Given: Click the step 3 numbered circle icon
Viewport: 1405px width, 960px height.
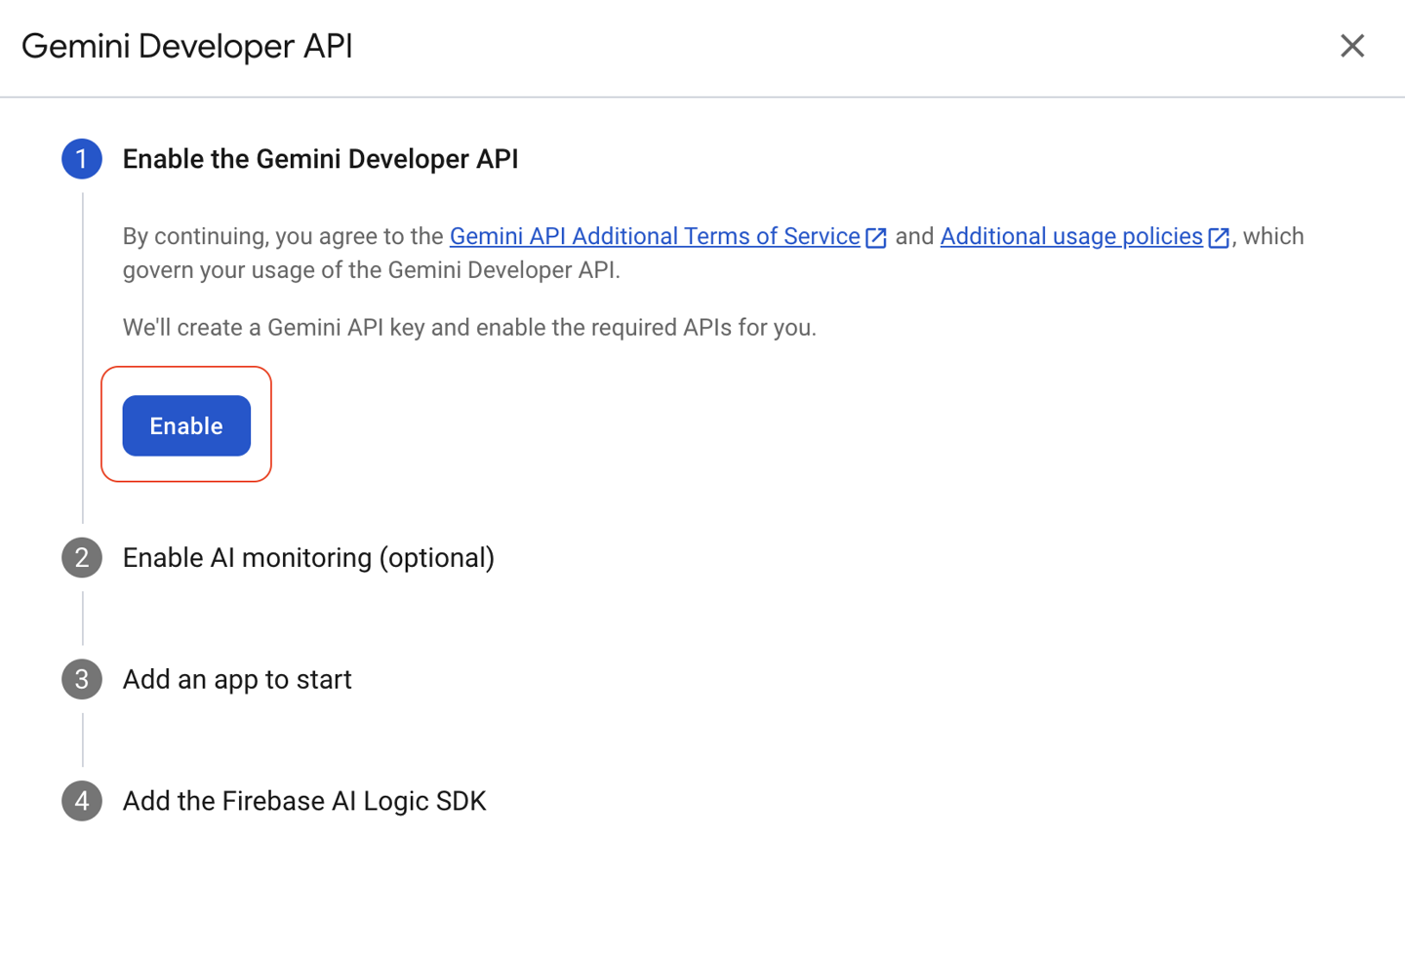Looking at the screenshot, I should click(x=82, y=679).
